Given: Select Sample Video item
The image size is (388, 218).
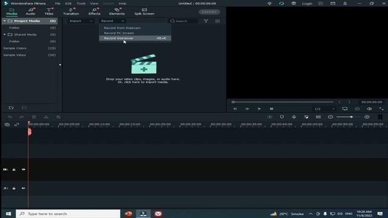Looking at the screenshot, I should [x=15, y=55].
